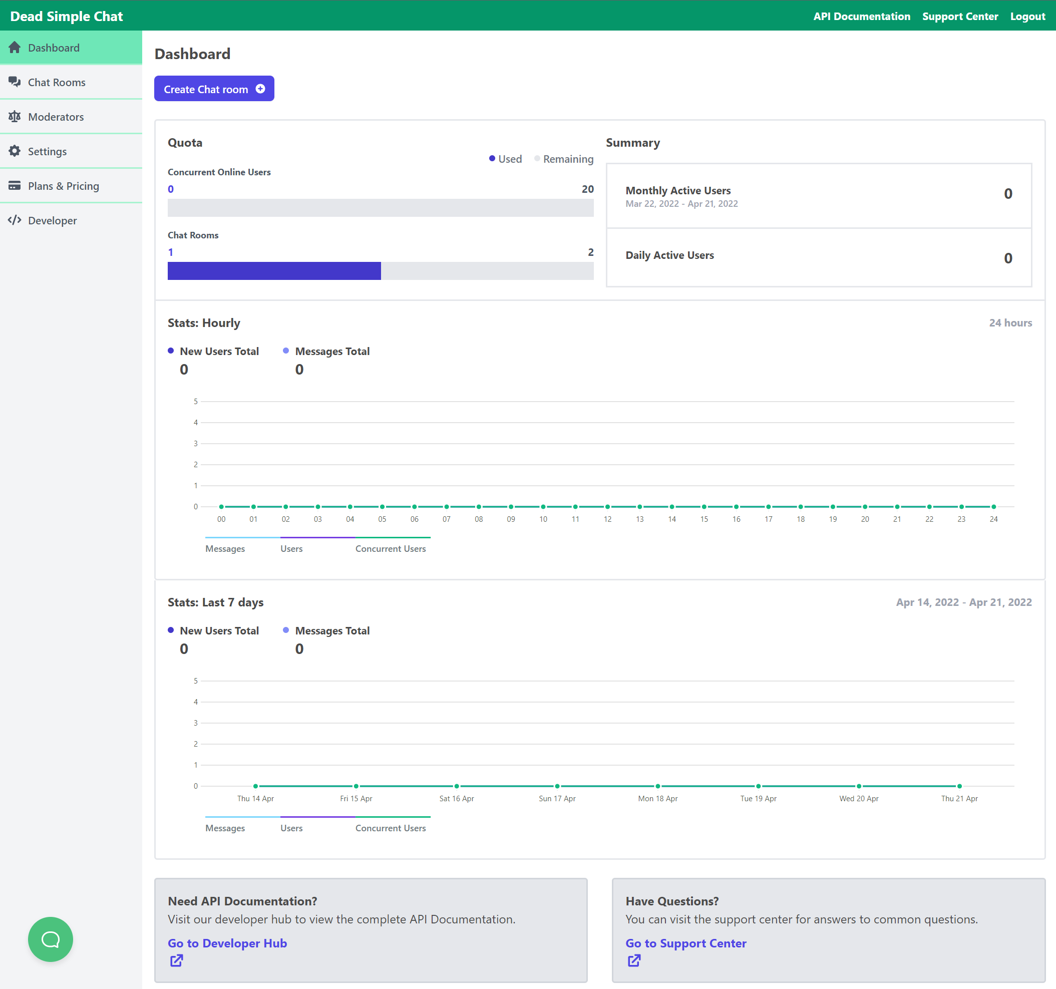Image resolution: width=1056 pixels, height=989 pixels.
Task: Open the Developer menu item
Action: click(71, 220)
